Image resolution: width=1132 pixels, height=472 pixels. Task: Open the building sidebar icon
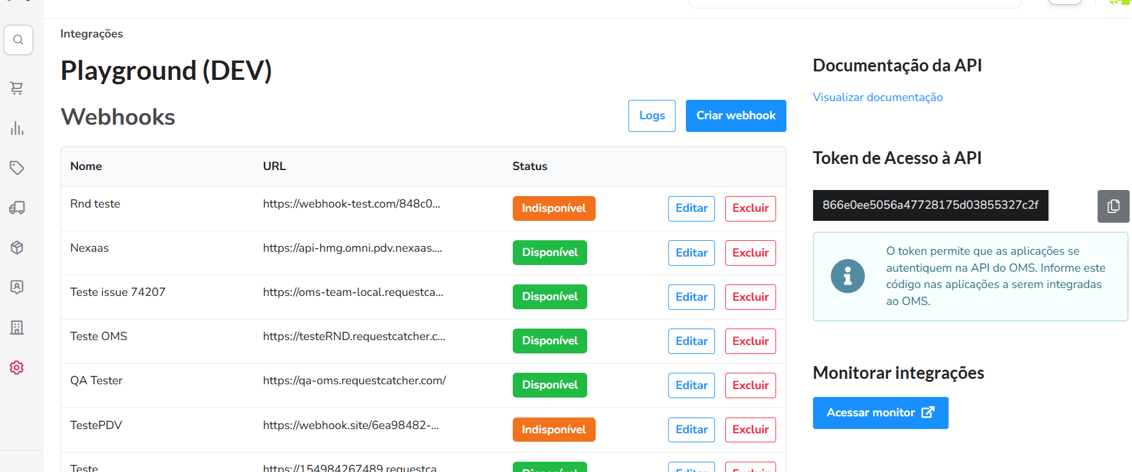[17, 327]
